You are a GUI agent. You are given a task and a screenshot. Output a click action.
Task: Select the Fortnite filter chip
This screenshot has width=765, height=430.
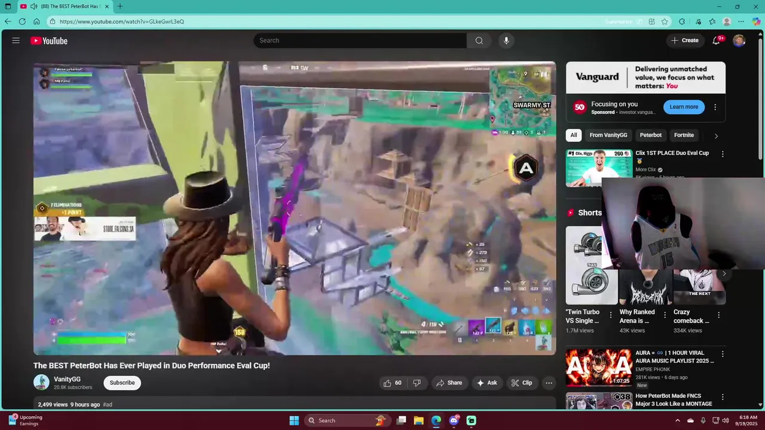[684, 135]
